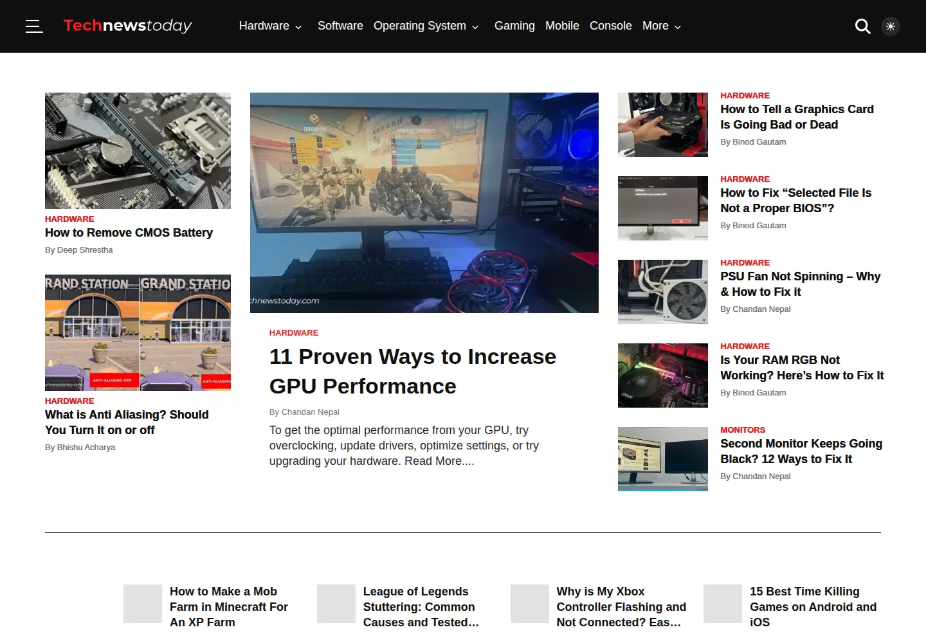Go to the Console section

pyautogui.click(x=611, y=26)
